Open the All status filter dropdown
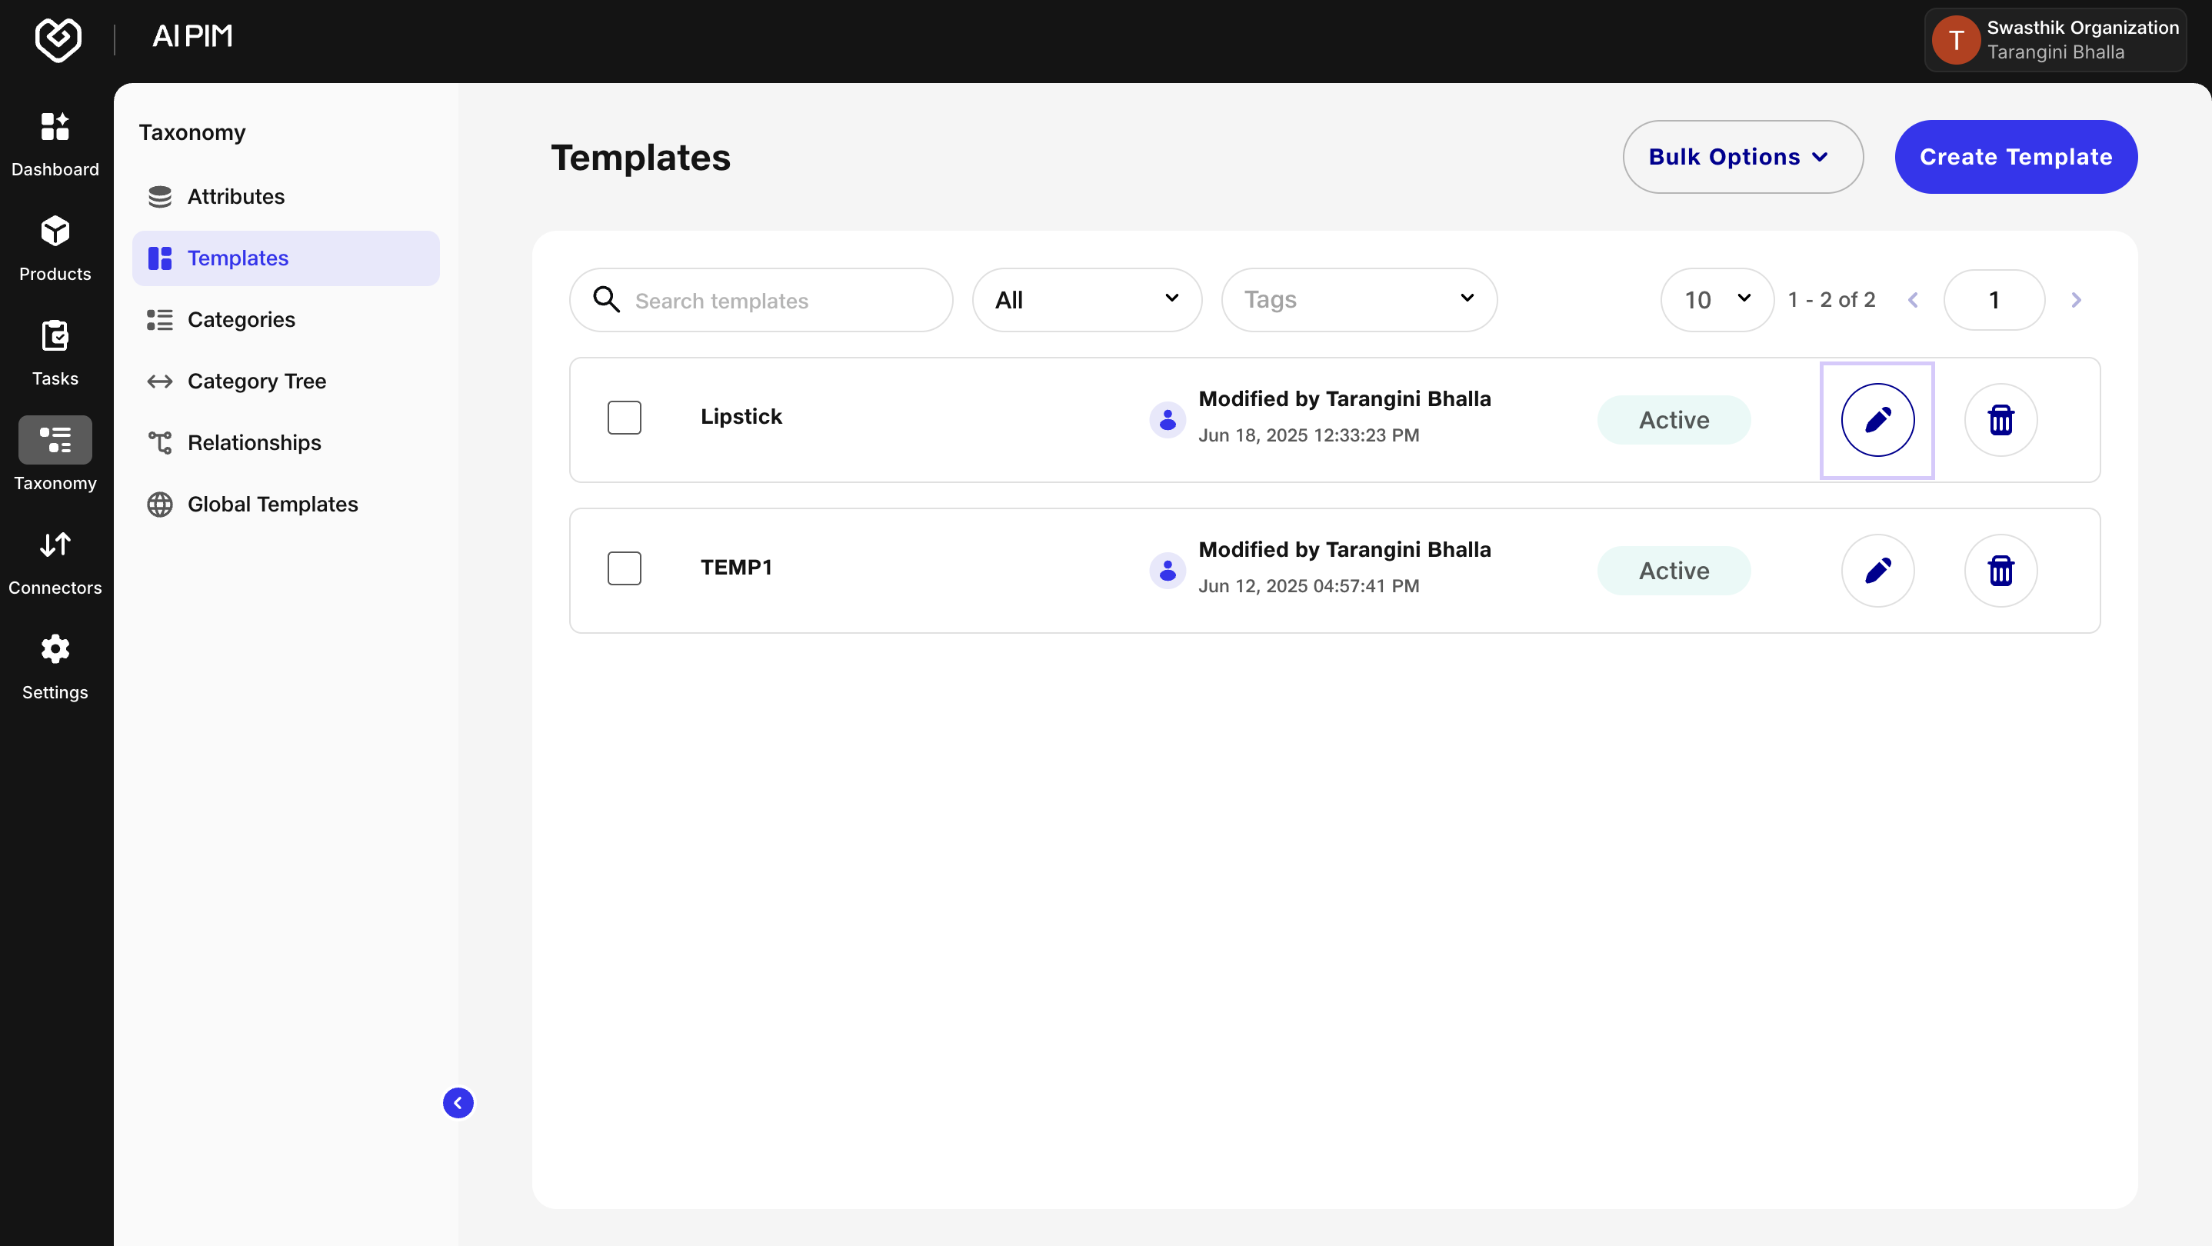 pyautogui.click(x=1086, y=300)
